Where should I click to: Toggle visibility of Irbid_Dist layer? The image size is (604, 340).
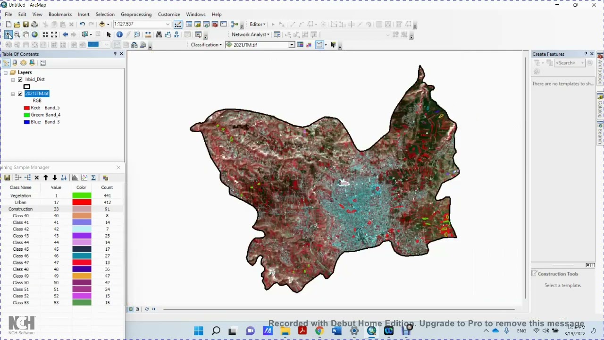pos(20,80)
